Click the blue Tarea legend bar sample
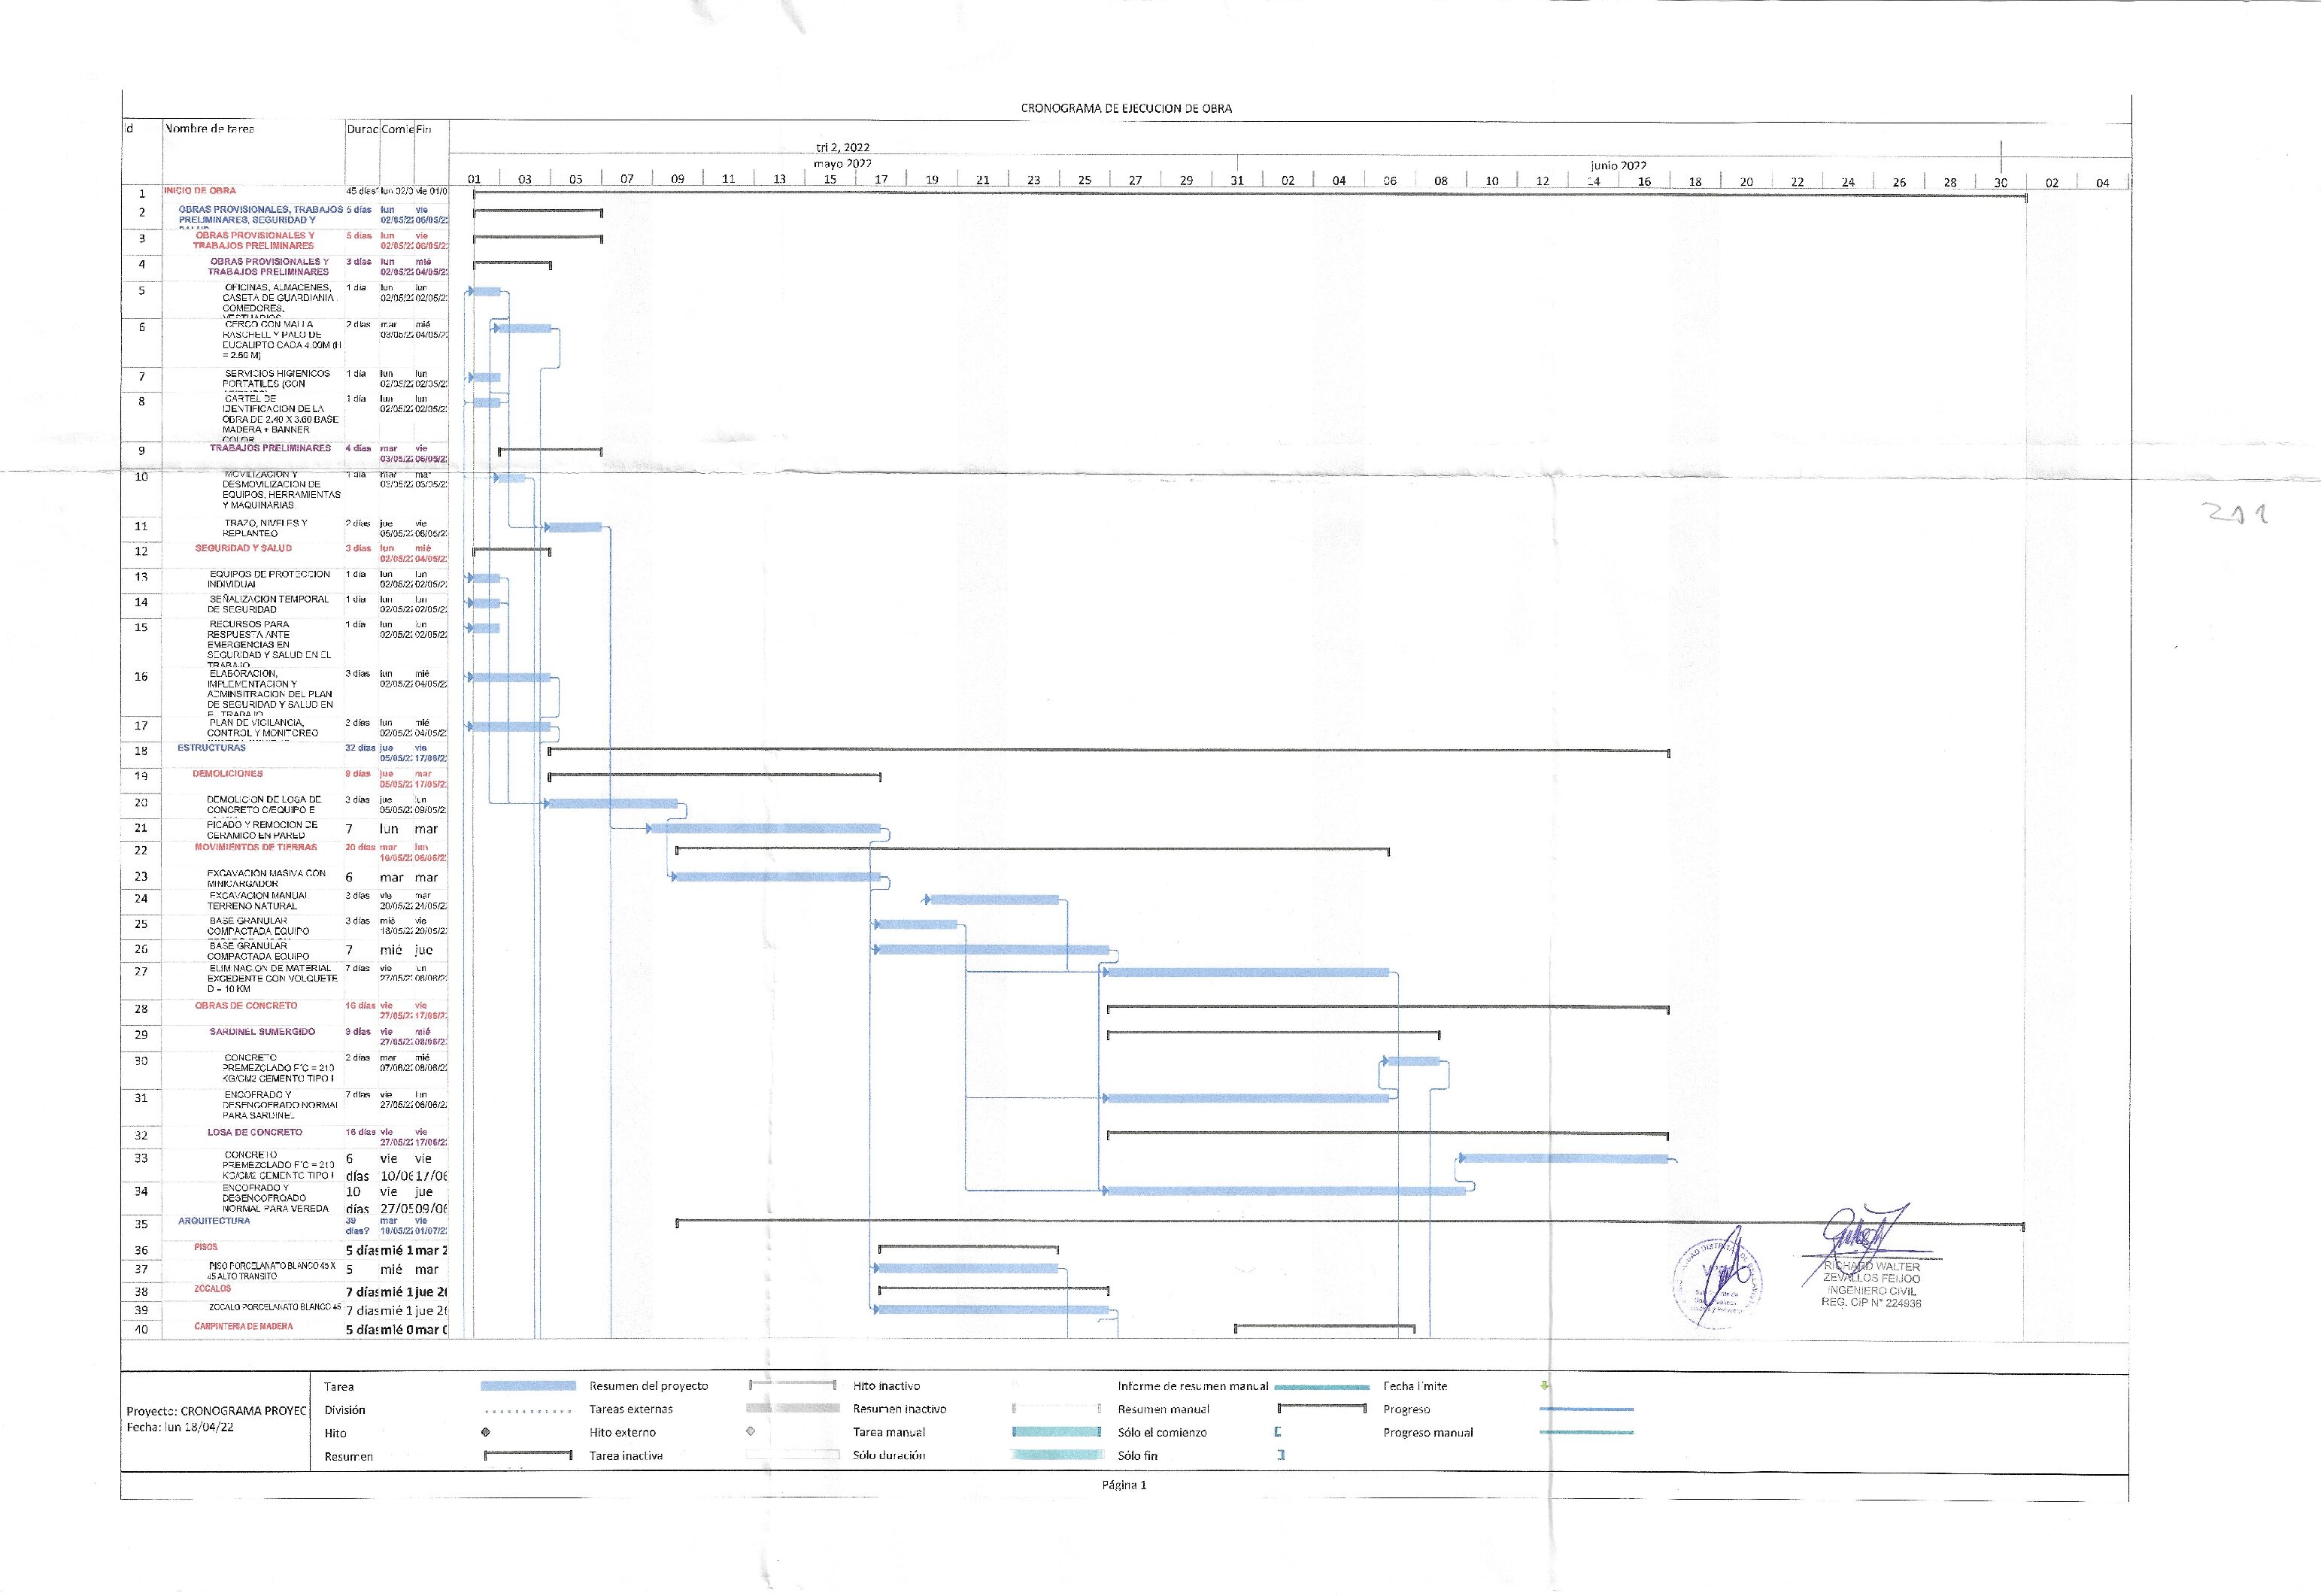This screenshot has height=1596, width=2321. click(528, 1386)
